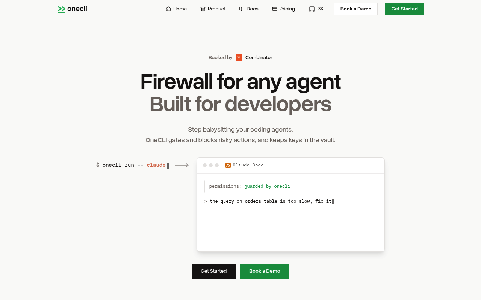This screenshot has width=481, height=300.
Task: Go to the Home nav item
Action: coord(176,9)
